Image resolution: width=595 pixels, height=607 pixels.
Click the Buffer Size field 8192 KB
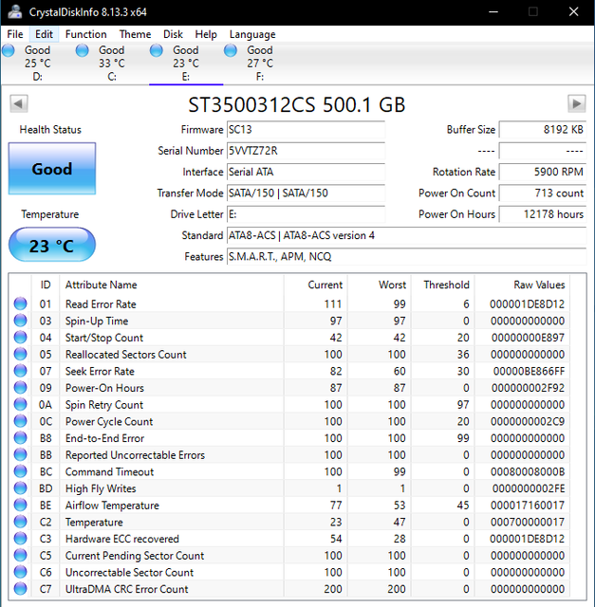pyautogui.click(x=542, y=129)
